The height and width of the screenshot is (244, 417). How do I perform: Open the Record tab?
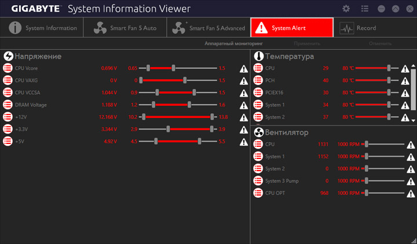click(375, 28)
